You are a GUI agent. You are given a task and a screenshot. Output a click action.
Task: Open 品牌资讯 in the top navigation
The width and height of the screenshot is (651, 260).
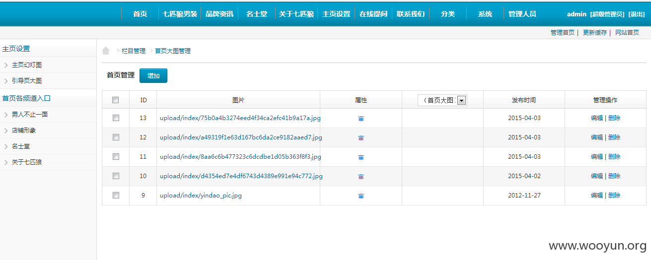(219, 14)
